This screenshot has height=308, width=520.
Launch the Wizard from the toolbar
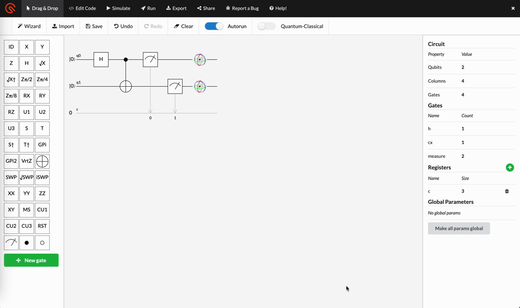(28, 26)
